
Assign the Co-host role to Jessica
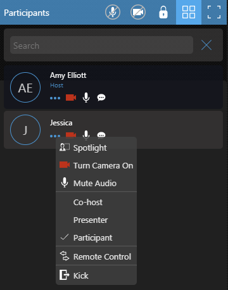point(96,202)
